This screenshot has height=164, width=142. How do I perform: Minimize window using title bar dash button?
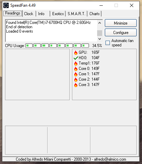coord(101,5)
